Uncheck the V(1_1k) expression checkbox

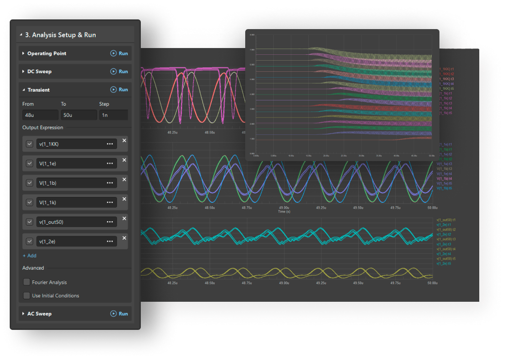pos(30,202)
